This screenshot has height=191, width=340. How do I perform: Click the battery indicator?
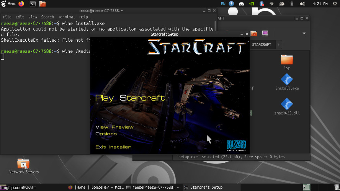click(292, 4)
